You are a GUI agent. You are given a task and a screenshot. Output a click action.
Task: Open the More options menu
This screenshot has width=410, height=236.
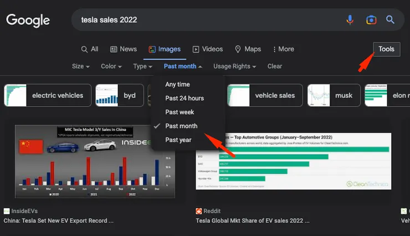282,49
